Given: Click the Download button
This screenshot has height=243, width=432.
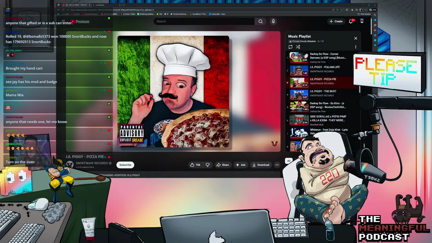Looking at the screenshot, I should pos(261,165).
